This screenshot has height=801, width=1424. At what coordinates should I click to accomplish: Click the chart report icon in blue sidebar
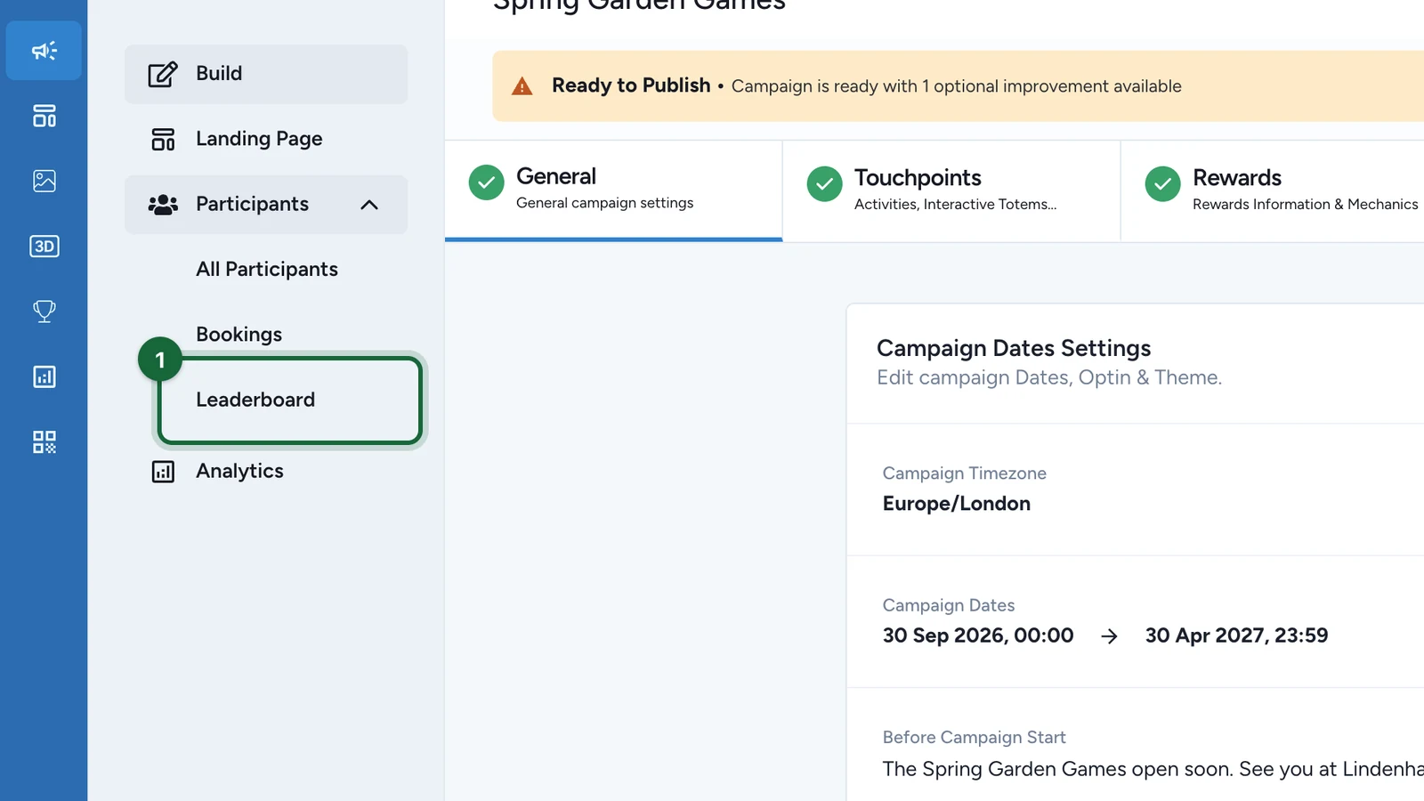pyautogui.click(x=44, y=376)
